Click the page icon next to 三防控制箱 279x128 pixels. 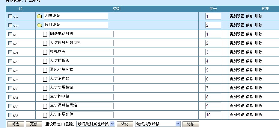pyautogui.click(x=45, y=97)
